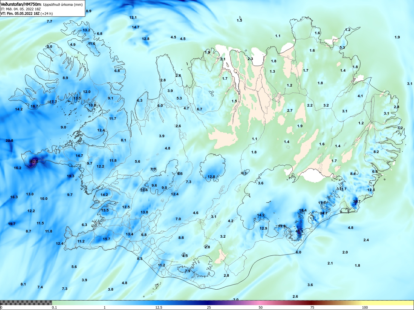This screenshot has width=414, height=310.
Task: Select the 13.4 precipitation value
Action: click(x=129, y=234)
